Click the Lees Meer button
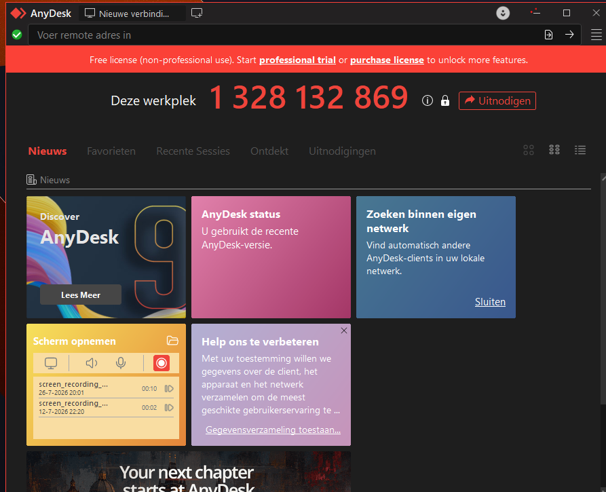 pos(80,295)
